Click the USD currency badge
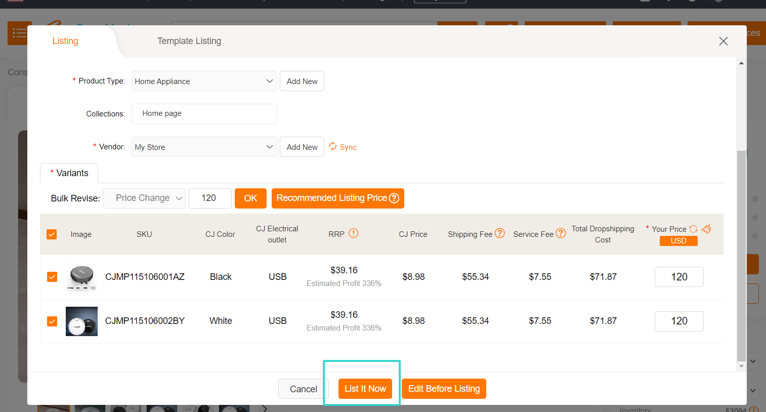 tap(678, 241)
